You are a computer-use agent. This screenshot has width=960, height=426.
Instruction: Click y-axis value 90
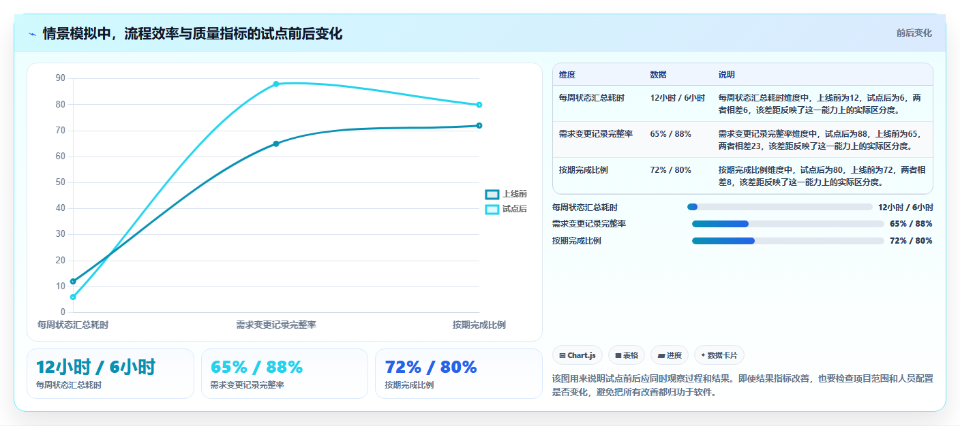click(60, 78)
